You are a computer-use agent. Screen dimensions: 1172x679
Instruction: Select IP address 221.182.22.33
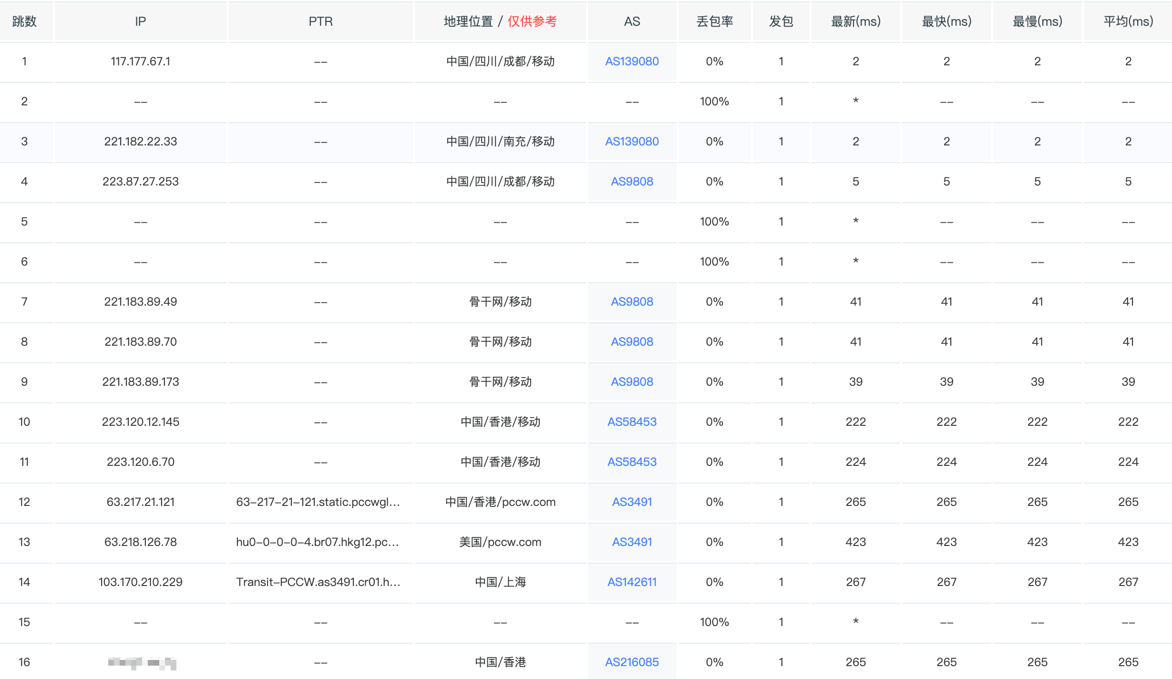(x=140, y=142)
